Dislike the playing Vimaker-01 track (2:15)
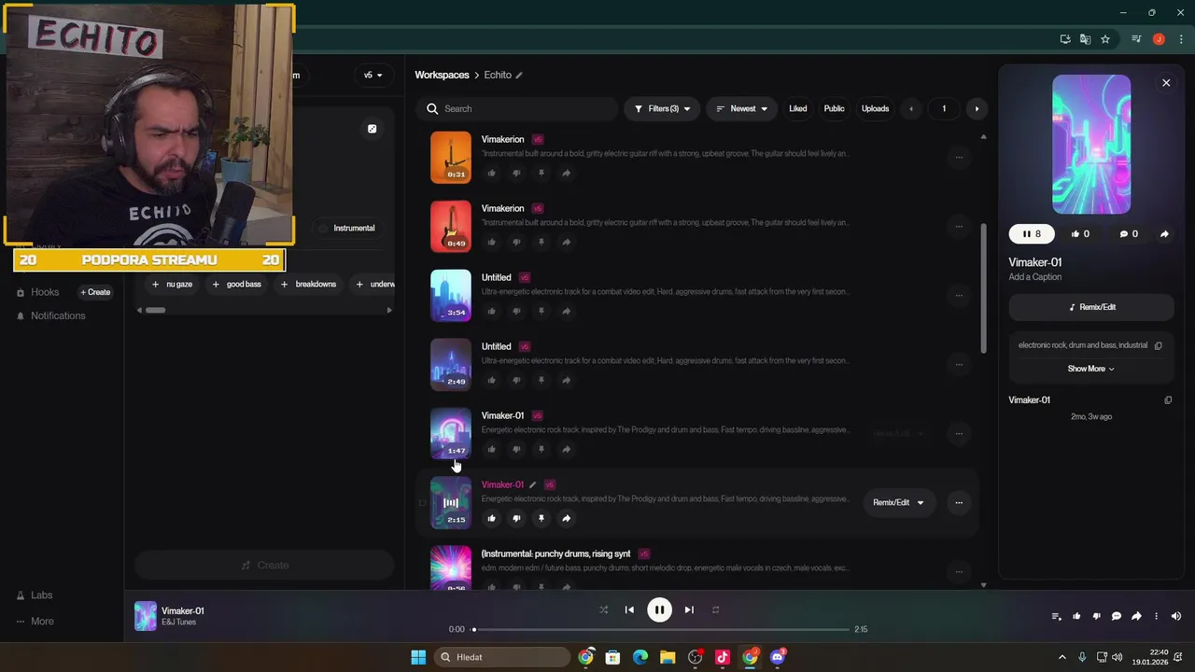Image resolution: width=1195 pixels, height=672 pixels. tap(516, 518)
